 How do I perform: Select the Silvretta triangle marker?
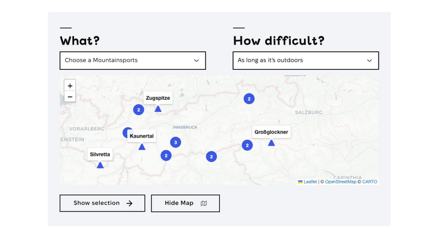(x=100, y=165)
